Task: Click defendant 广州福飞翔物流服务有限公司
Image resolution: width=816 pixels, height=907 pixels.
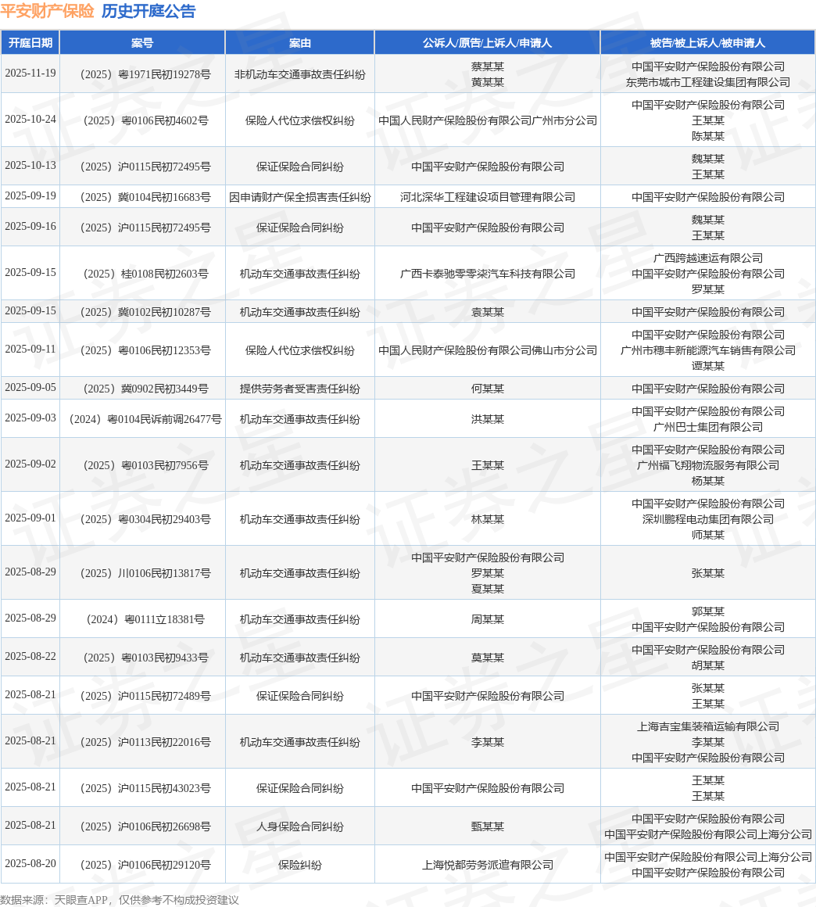Action: pyautogui.click(x=708, y=466)
